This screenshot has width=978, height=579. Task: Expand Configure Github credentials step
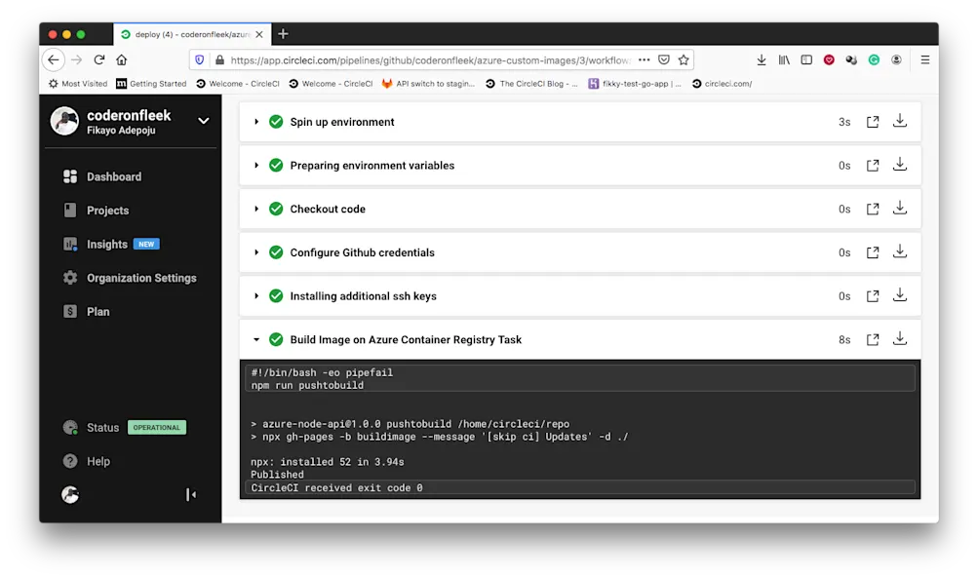[x=256, y=252]
